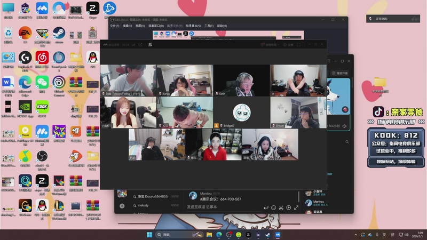The width and height of the screenshot is (427, 240).
Task: Open the EA app desktop shortcut
Action: 25,34
